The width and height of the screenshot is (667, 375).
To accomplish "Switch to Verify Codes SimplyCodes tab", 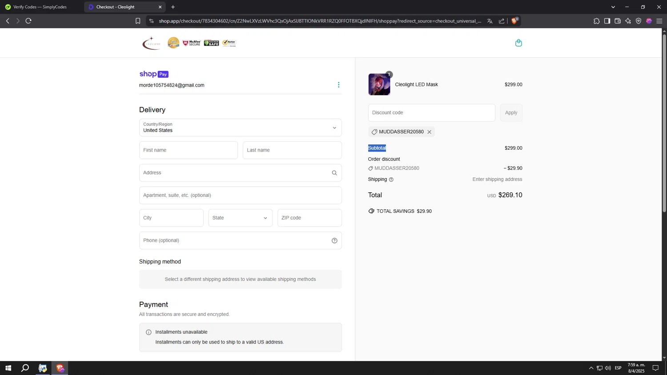I will pos(40,7).
